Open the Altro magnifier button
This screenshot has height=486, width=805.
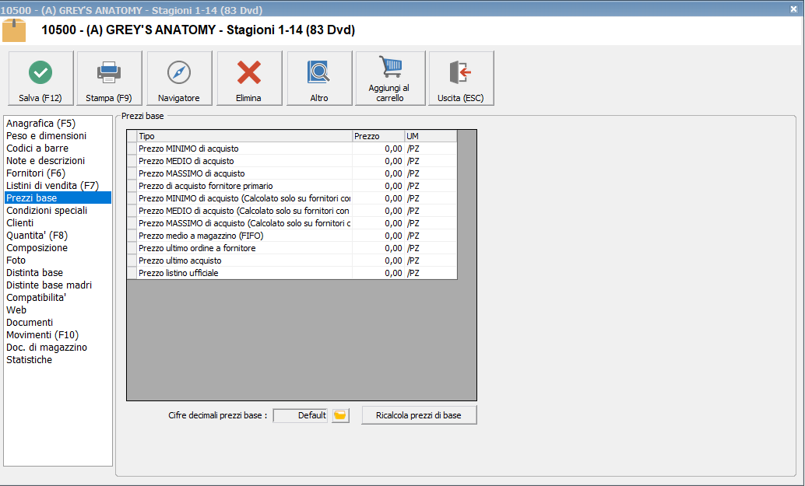tap(319, 79)
